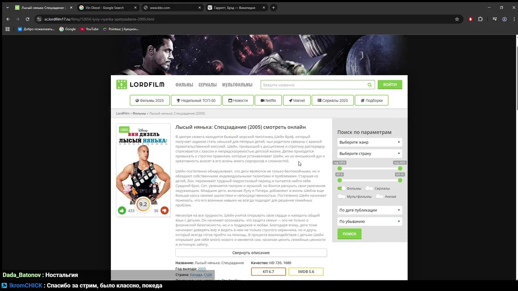Open the apps grid in bookmarks bar
Image resolution: width=518 pixels, height=291 pixels.
click(x=7, y=29)
